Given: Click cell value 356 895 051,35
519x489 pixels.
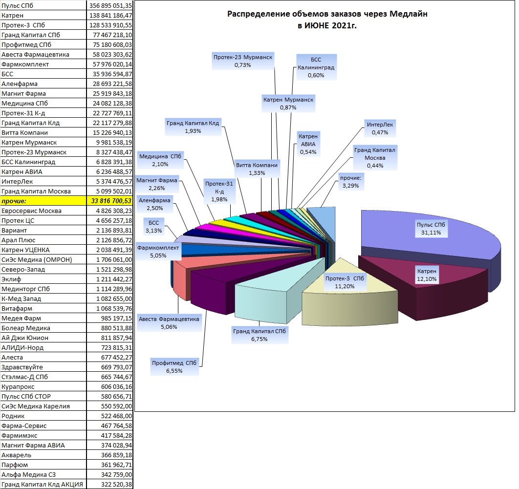Looking at the screenshot, I should tap(110, 5).
